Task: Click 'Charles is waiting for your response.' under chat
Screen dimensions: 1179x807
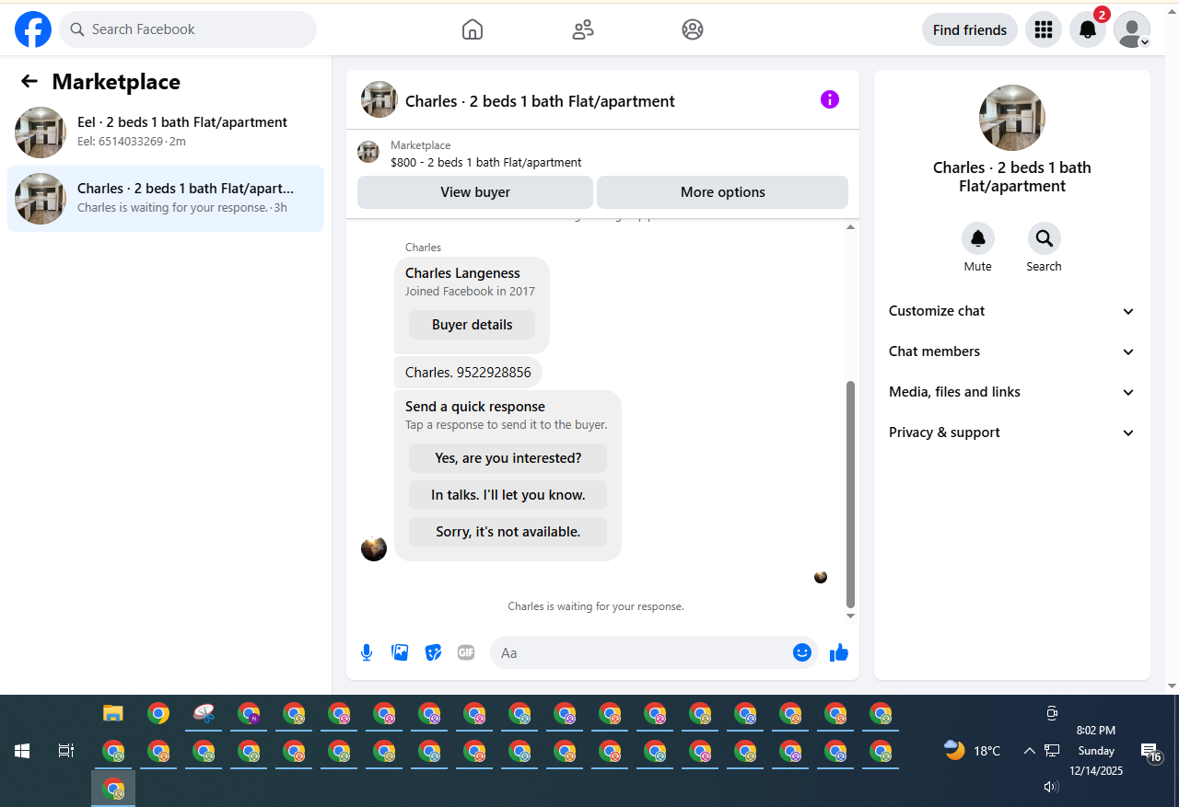Action: pyautogui.click(x=596, y=606)
